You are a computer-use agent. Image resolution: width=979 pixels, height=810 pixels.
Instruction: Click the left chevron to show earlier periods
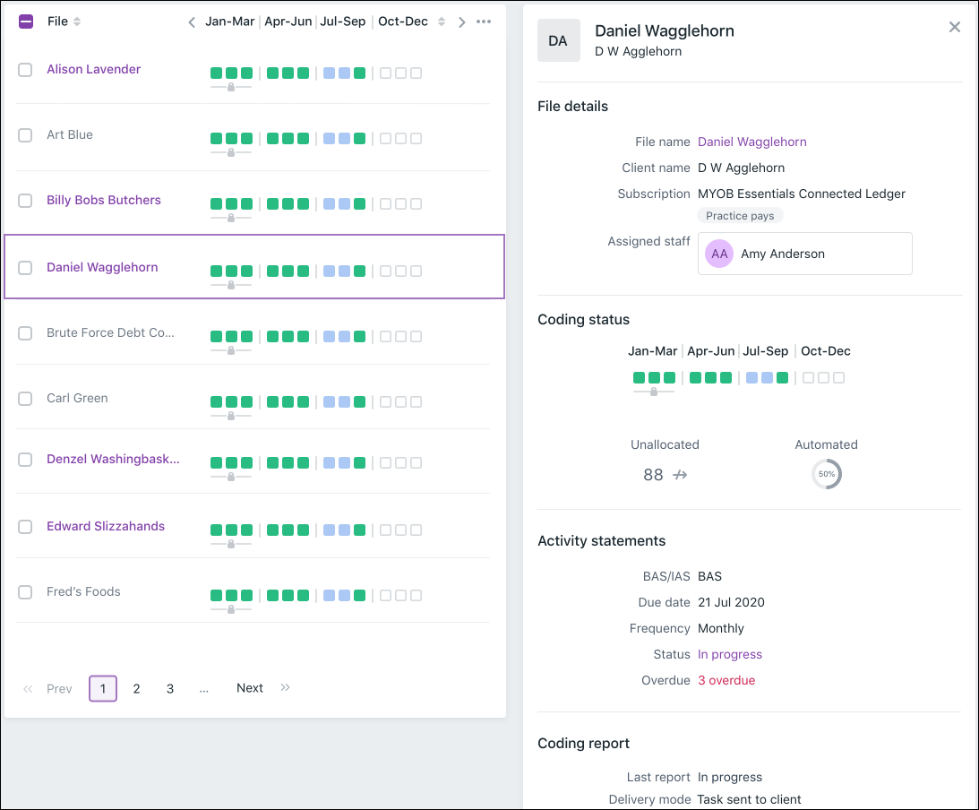[x=192, y=22]
